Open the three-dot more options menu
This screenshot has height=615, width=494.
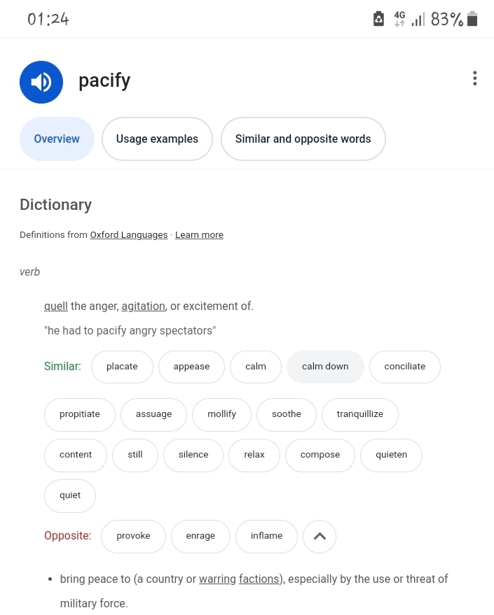[x=475, y=78]
